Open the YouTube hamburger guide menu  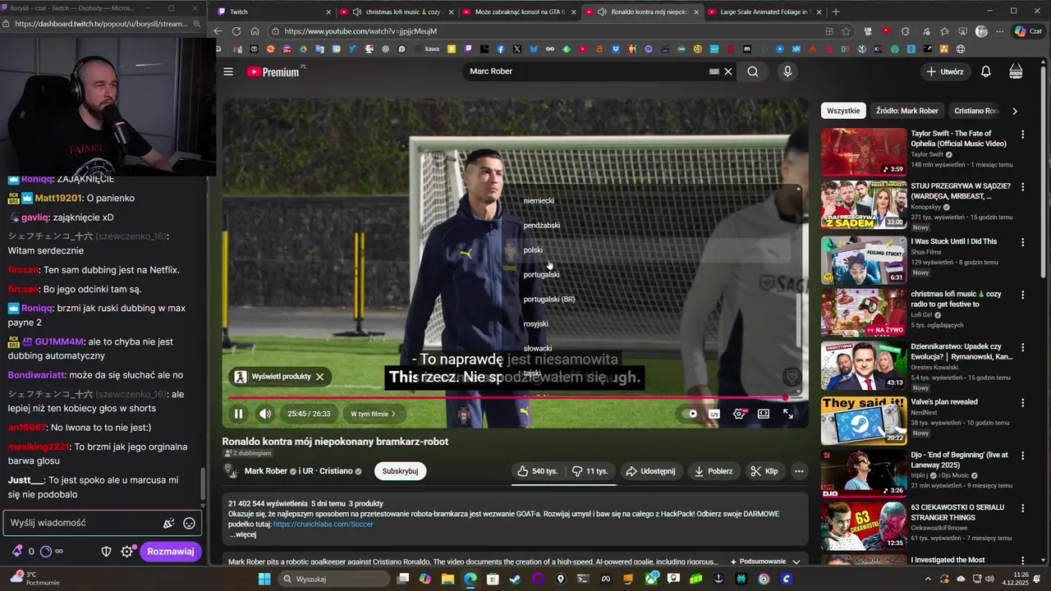[x=228, y=71]
